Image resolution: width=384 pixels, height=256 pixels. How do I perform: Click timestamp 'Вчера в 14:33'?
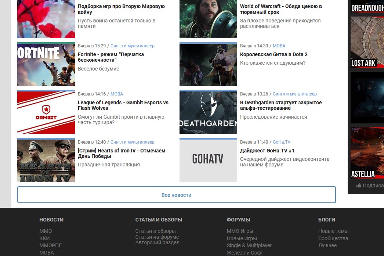point(254,46)
